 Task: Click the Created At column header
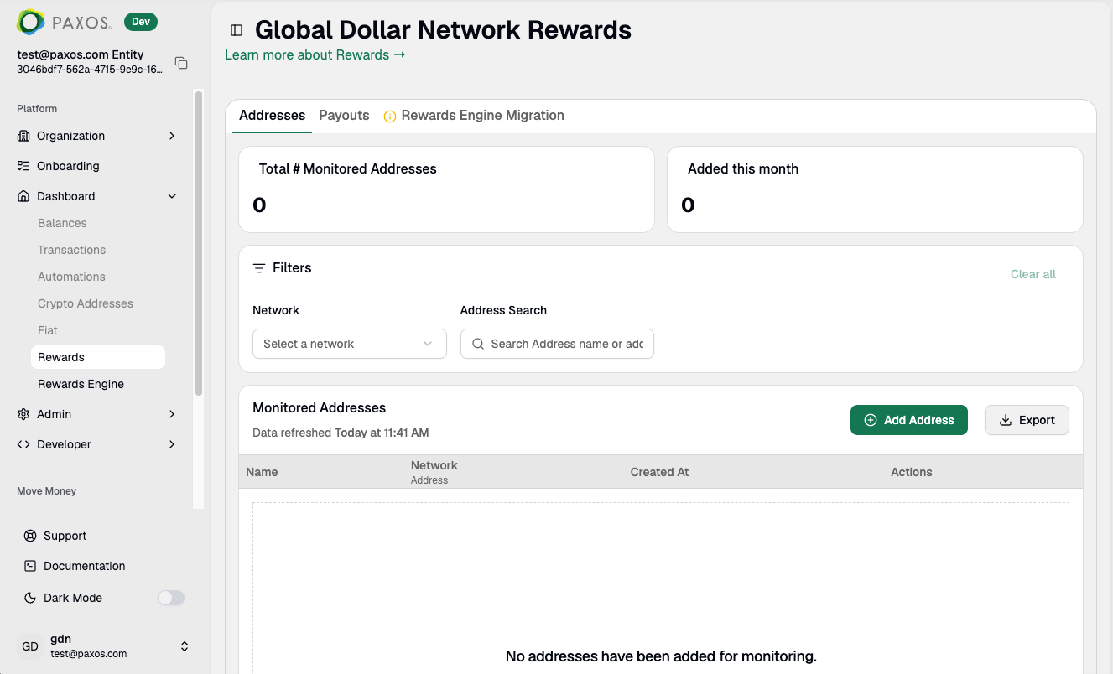point(659,472)
